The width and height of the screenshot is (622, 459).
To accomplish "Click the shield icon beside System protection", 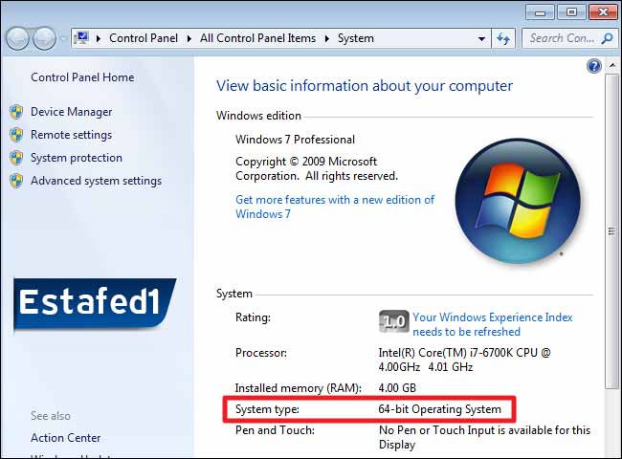I will click(16, 158).
